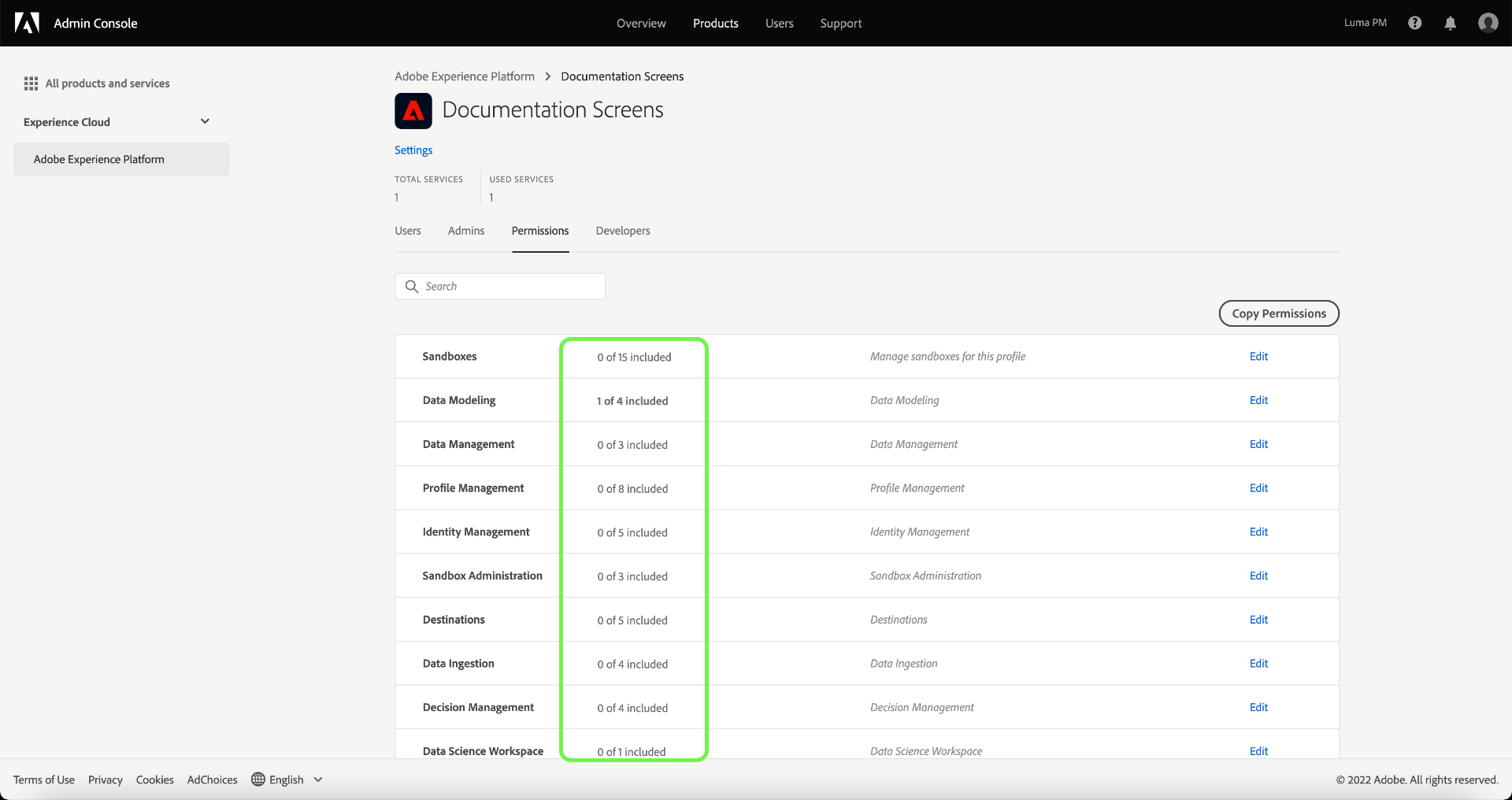Click the '0 of 15 included' count

point(635,357)
